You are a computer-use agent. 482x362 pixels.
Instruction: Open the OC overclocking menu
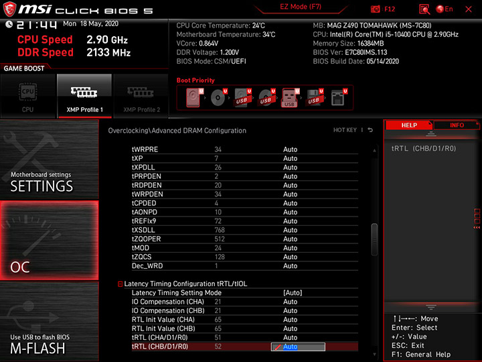(50, 241)
